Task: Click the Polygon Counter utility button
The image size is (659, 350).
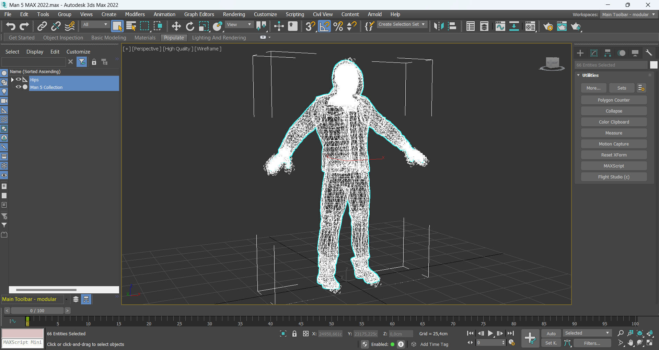Action: (x=614, y=100)
